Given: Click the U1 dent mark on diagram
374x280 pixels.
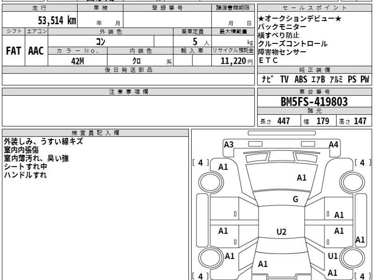Looking at the screenshot, I should [333, 256].
